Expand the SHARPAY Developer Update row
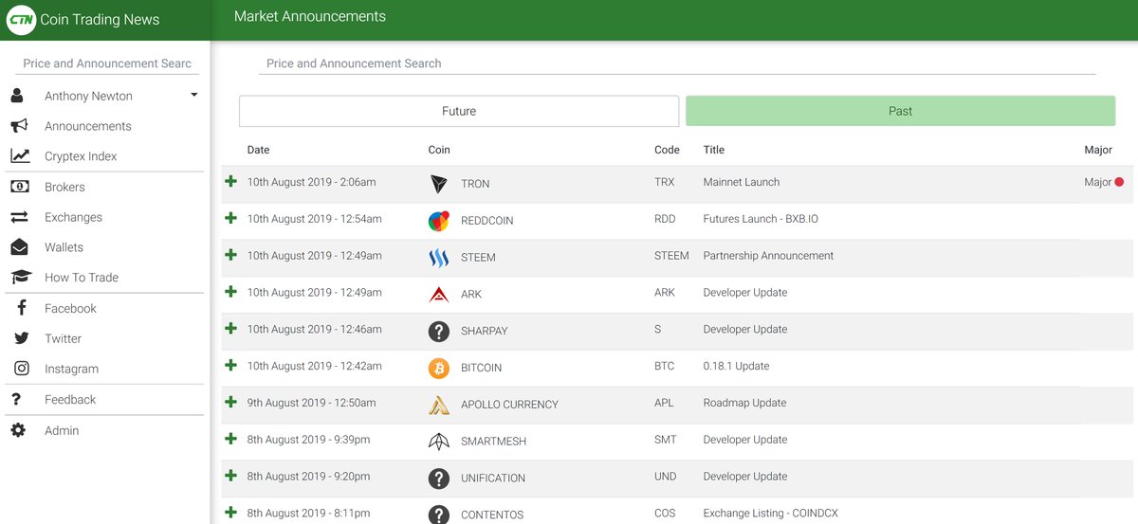The height and width of the screenshot is (524, 1138). pyautogui.click(x=230, y=329)
